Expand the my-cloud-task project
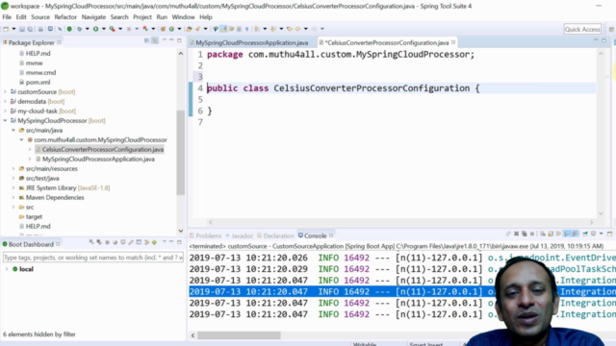Viewport: 616px width, 346px height. pos(5,111)
